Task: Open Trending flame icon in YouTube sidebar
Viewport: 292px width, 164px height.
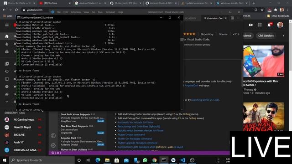Action: (7, 44)
